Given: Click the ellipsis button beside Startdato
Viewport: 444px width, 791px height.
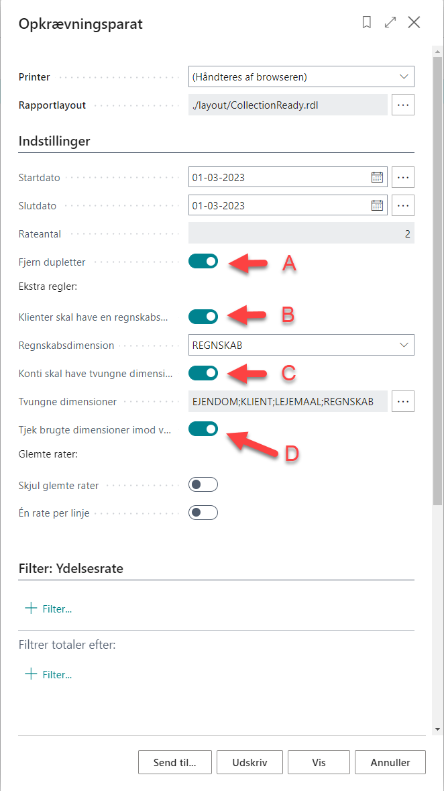Looking at the screenshot, I should [402, 177].
